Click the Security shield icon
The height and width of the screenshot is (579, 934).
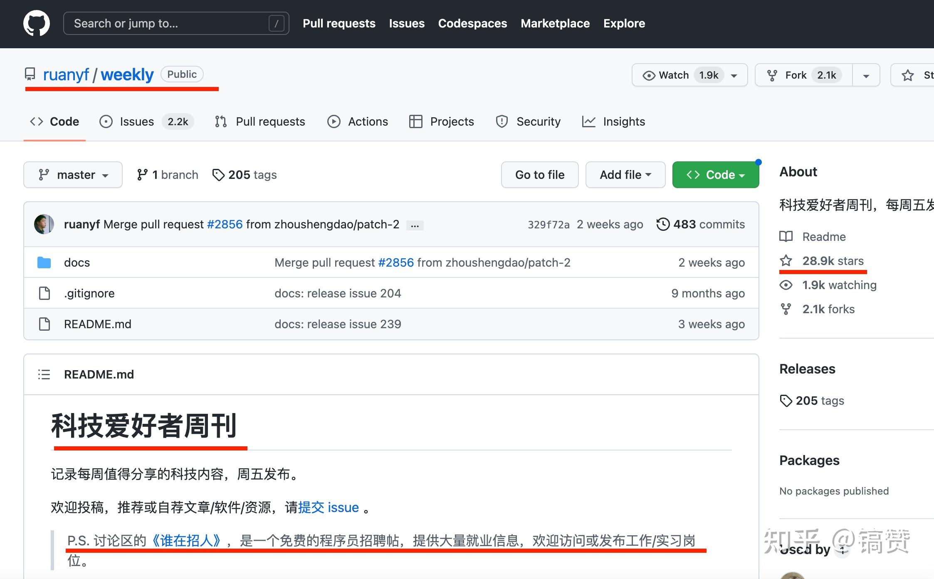tap(502, 121)
